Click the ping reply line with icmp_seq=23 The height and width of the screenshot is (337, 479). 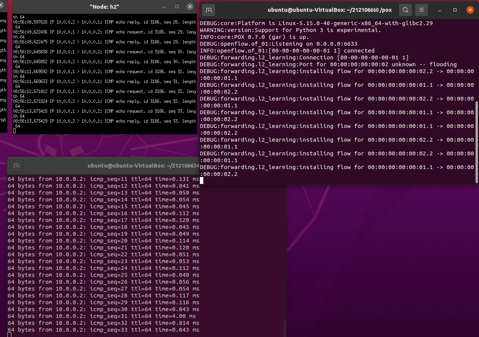(103, 261)
